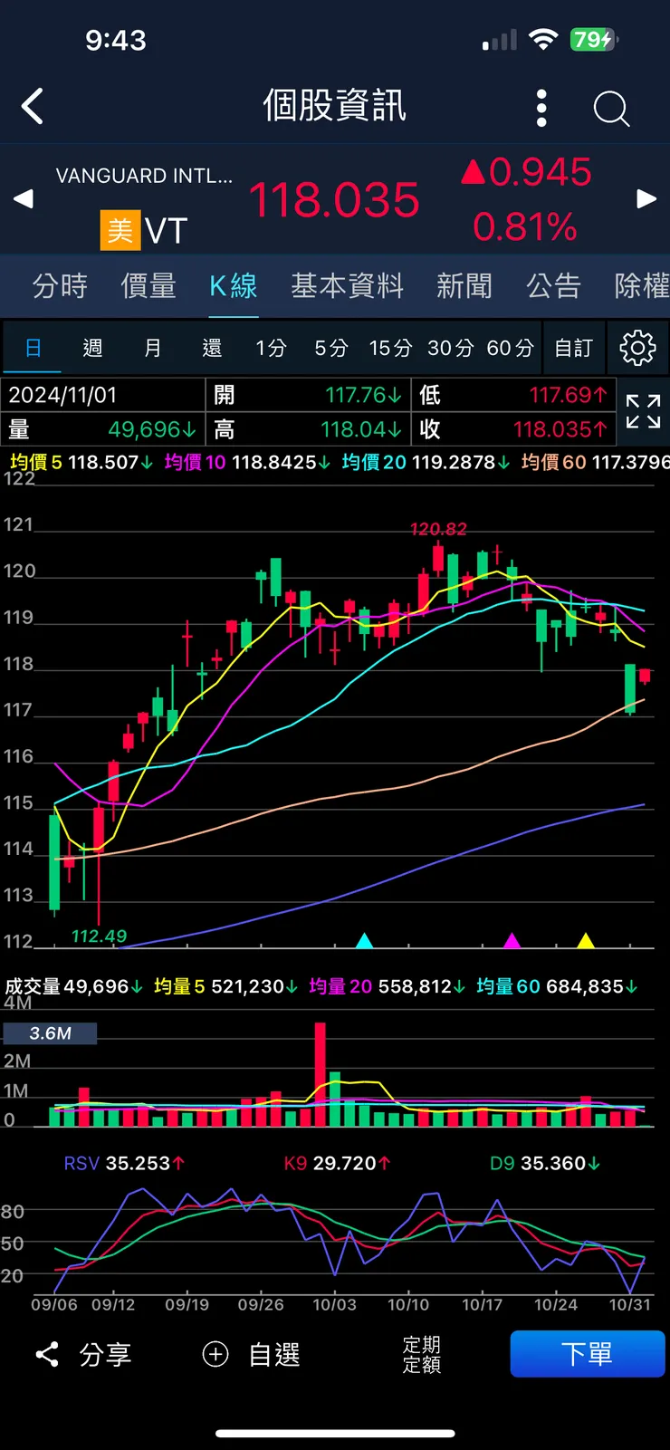Select the 30分 interval
Image resolution: width=670 pixels, height=1450 pixels.
click(450, 348)
